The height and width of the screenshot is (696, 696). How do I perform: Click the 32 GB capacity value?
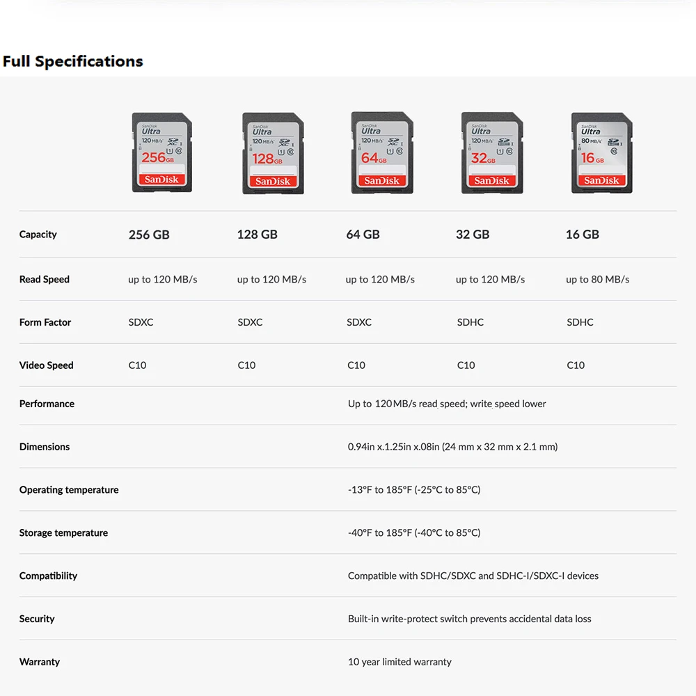[x=473, y=235]
